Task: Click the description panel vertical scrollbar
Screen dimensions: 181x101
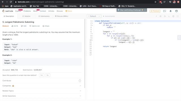Action: coord(85,54)
